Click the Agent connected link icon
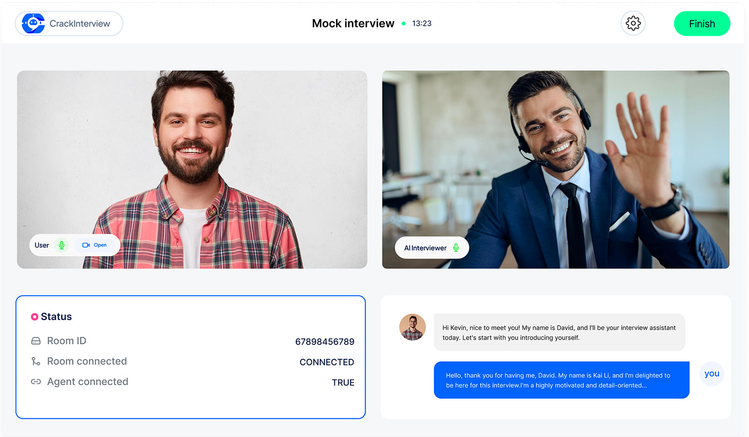This screenshot has width=749, height=437. [x=36, y=382]
